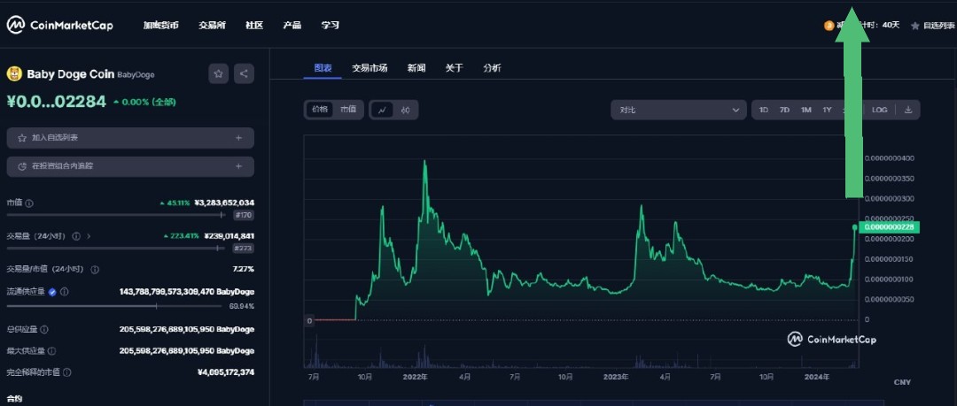Click the 7.27% volume/market cap value

244,270
